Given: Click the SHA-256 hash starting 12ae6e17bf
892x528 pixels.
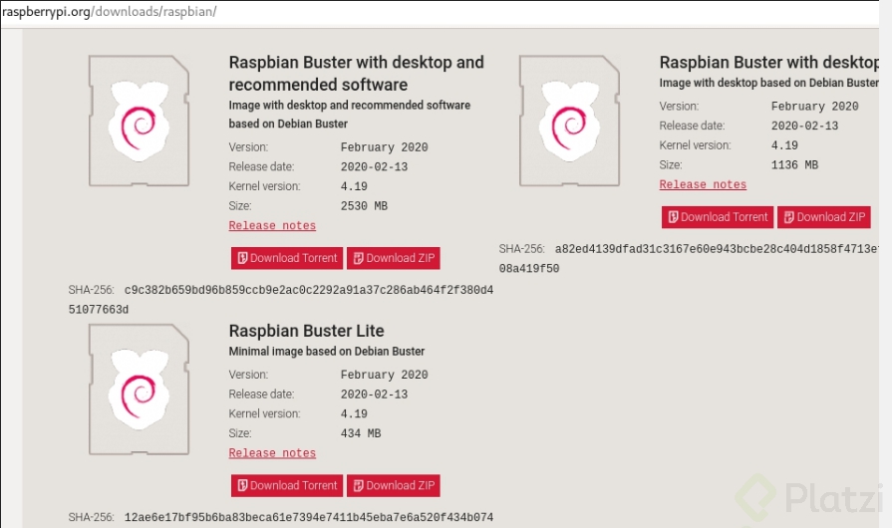Looking at the screenshot, I should click(x=309, y=517).
